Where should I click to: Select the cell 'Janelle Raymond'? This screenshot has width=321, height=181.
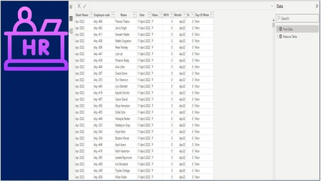pos(126,158)
